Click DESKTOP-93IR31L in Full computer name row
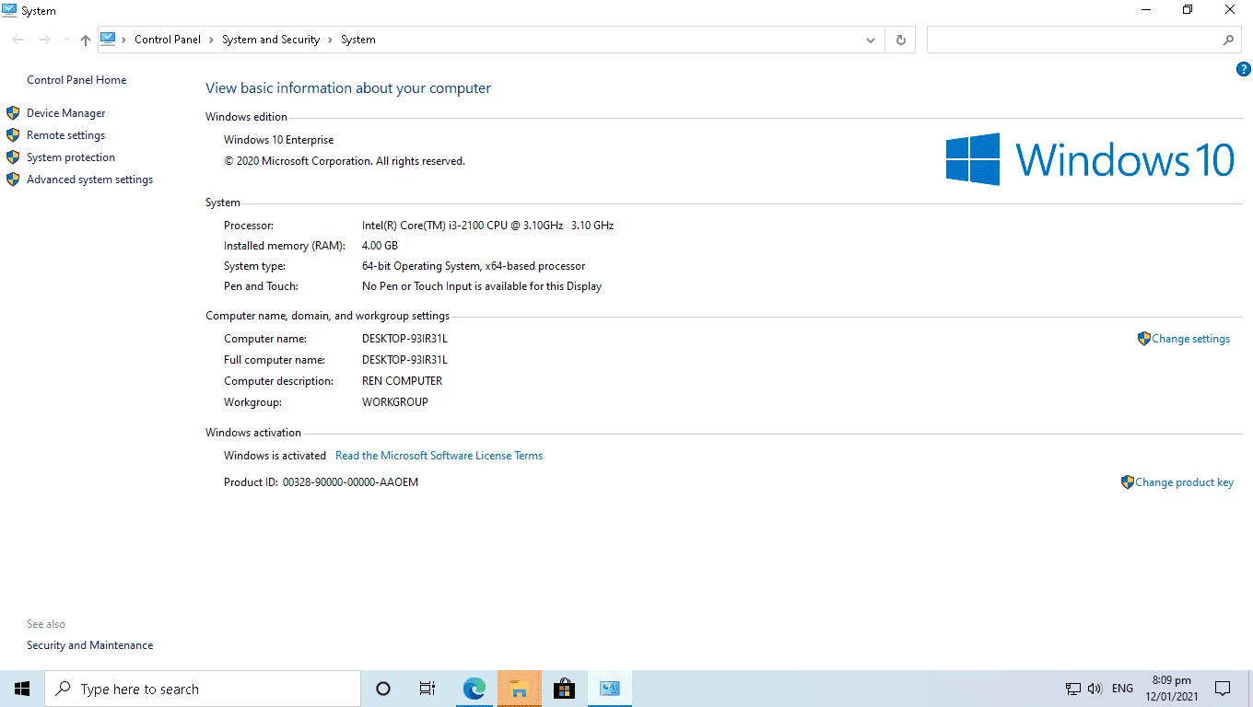 point(404,360)
